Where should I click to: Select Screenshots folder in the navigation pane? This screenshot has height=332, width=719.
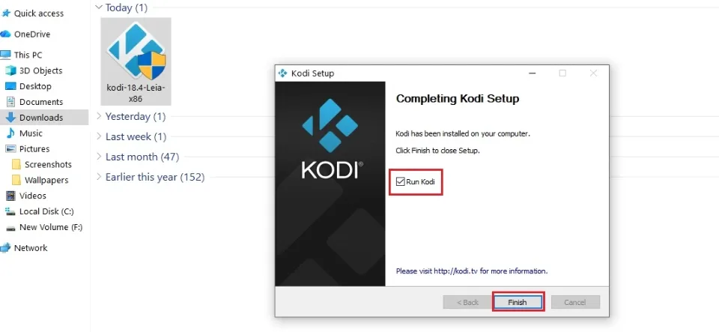[x=48, y=165]
